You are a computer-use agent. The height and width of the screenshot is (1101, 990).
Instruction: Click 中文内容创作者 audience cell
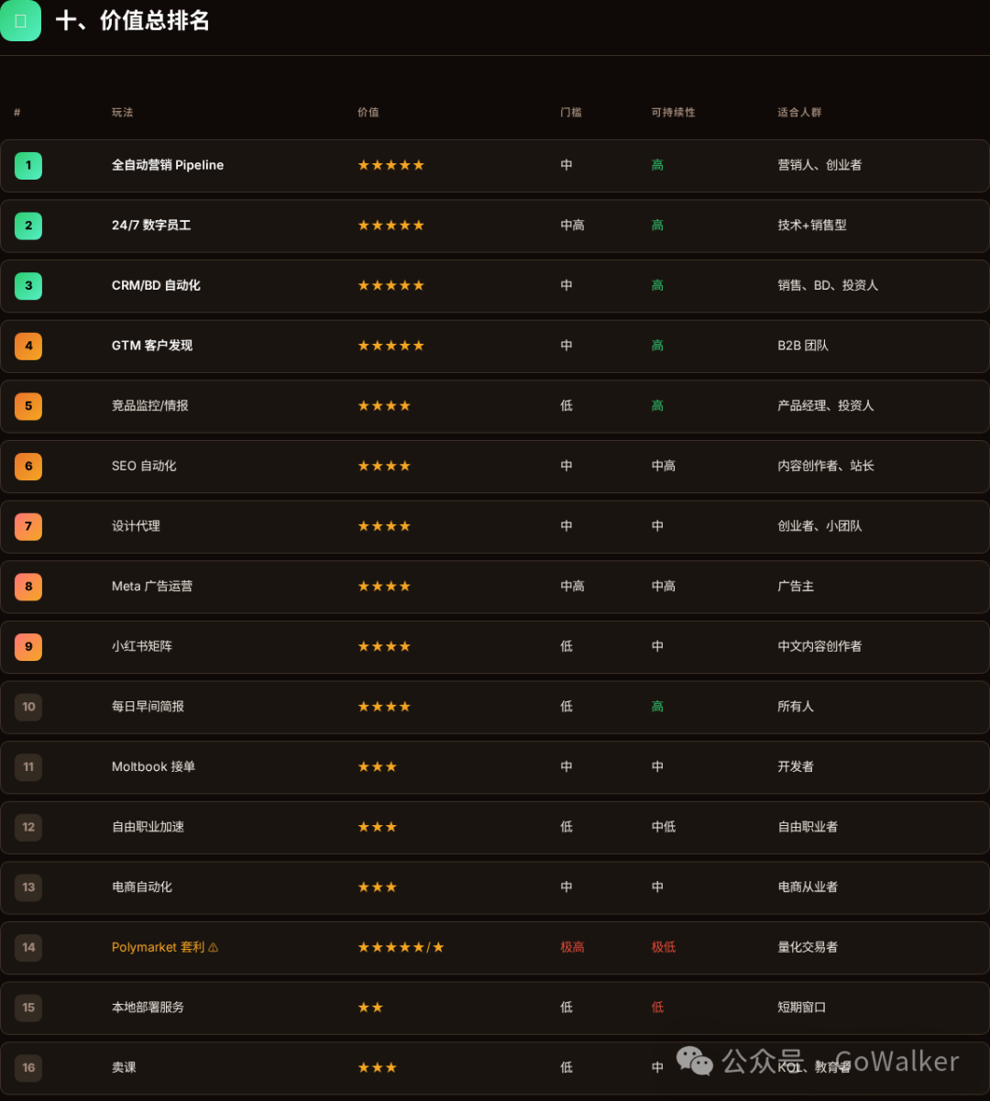(x=819, y=646)
